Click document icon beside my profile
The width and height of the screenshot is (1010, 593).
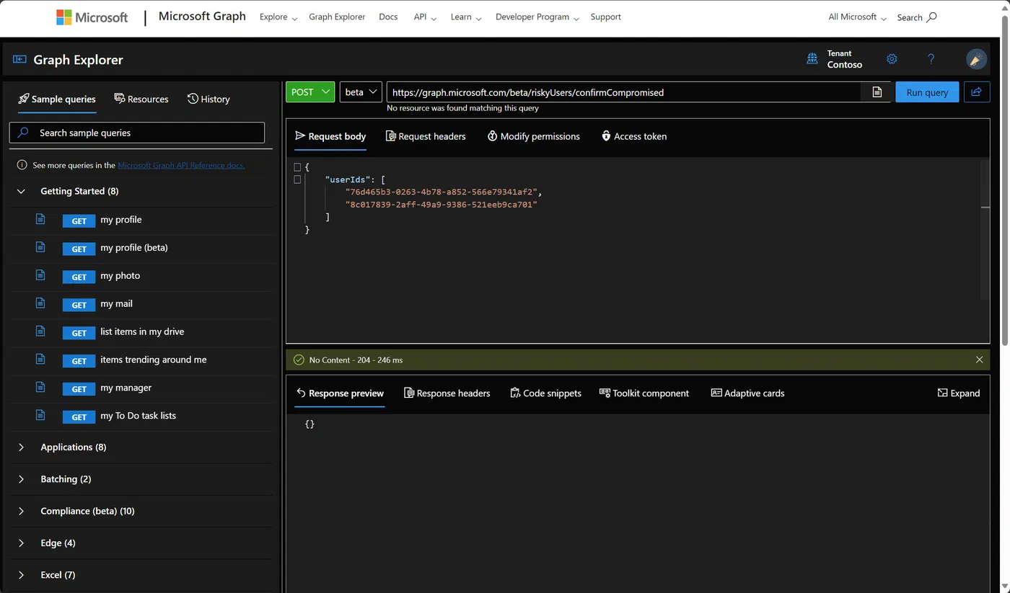(x=40, y=219)
